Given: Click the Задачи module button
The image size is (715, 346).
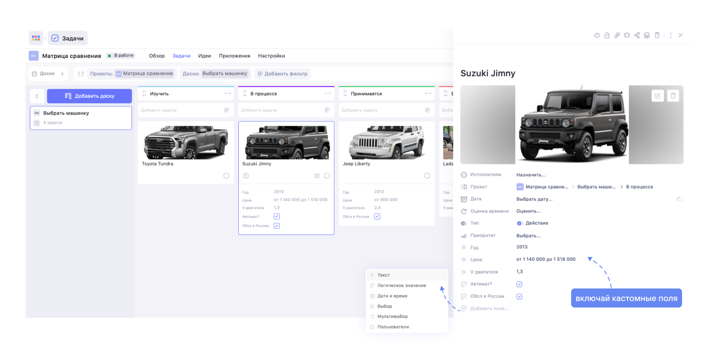Looking at the screenshot, I should pos(68,38).
